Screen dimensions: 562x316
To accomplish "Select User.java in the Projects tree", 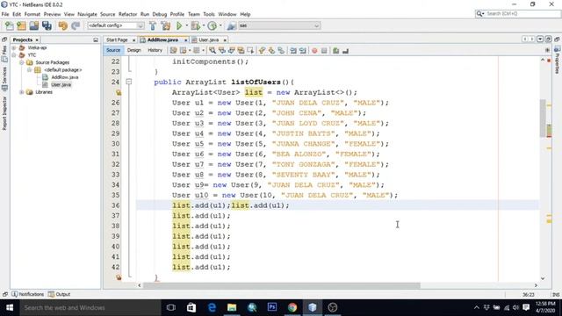I will [61, 84].
